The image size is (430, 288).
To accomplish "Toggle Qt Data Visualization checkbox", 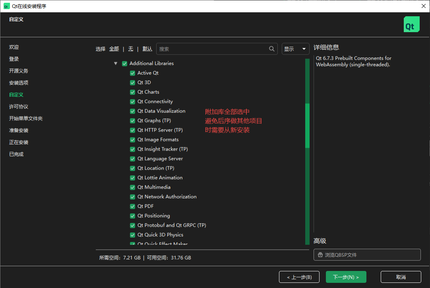I will 132,111.
